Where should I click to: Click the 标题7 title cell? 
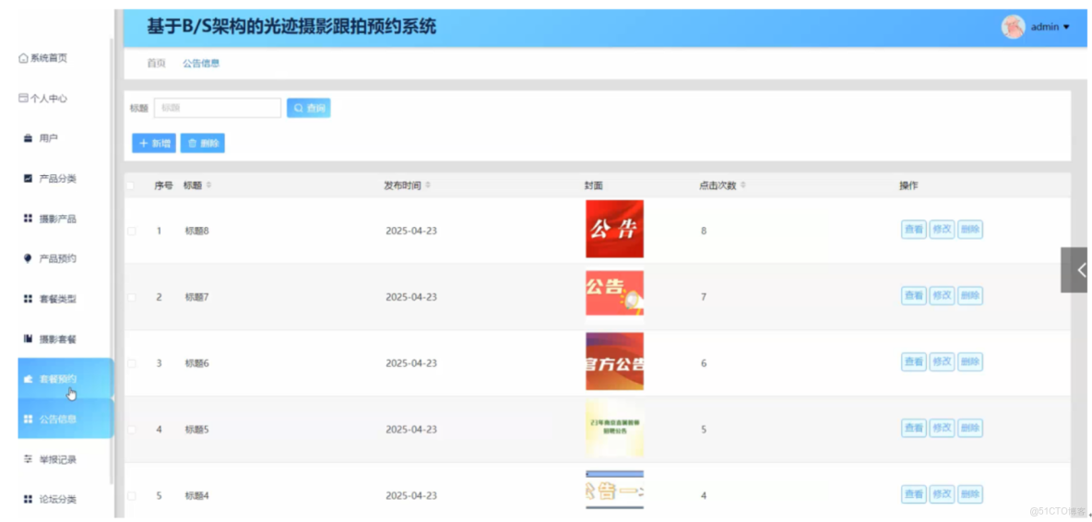pos(197,297)
